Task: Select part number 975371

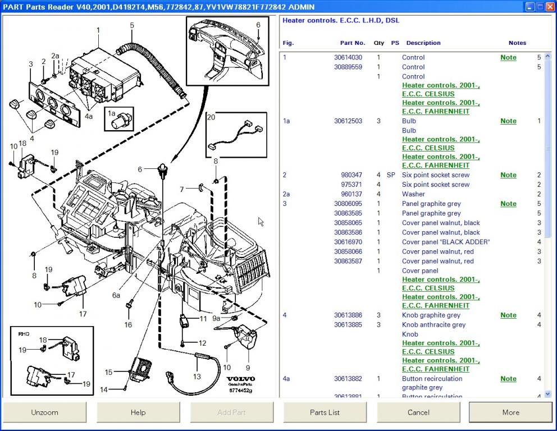Action: [x=351, y=184]
